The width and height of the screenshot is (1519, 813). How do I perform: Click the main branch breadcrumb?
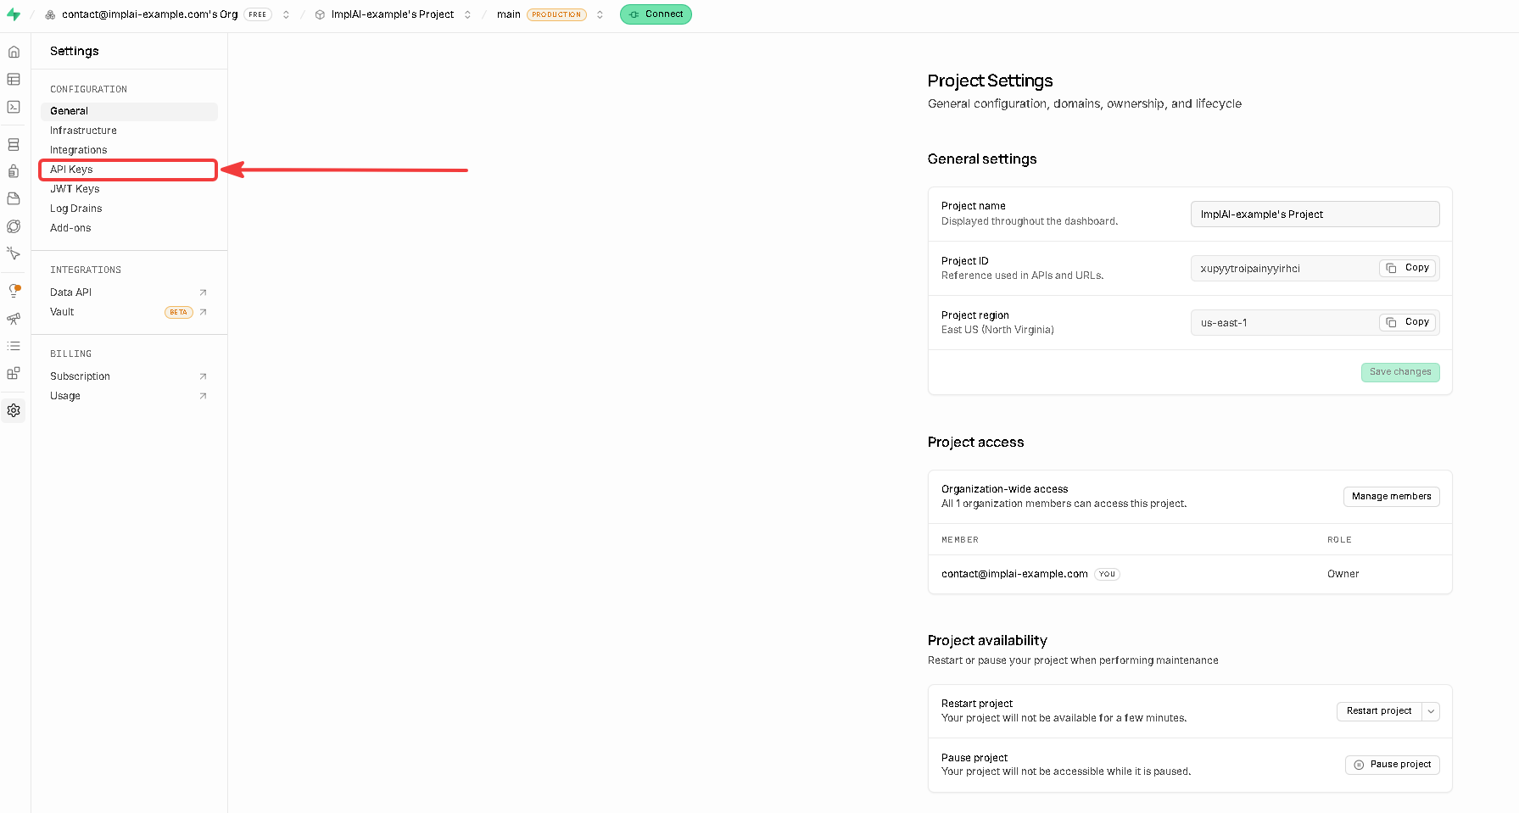point(509,14)
